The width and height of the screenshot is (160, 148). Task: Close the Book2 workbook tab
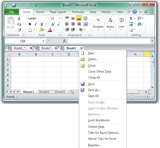[x=56, y=48]
